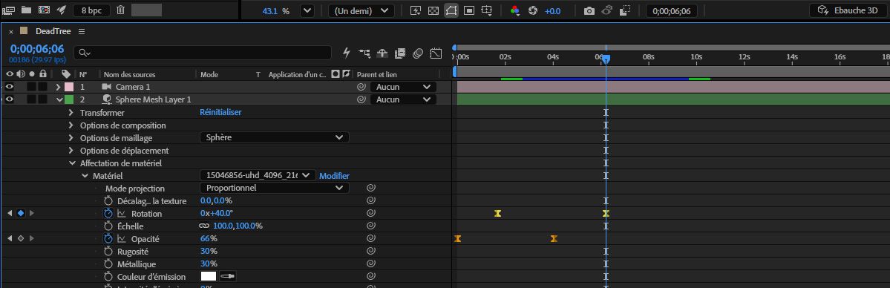Open the RGB channel display menu
The width and height of the screenshot is (890, 288).
(x=515, y=11)
